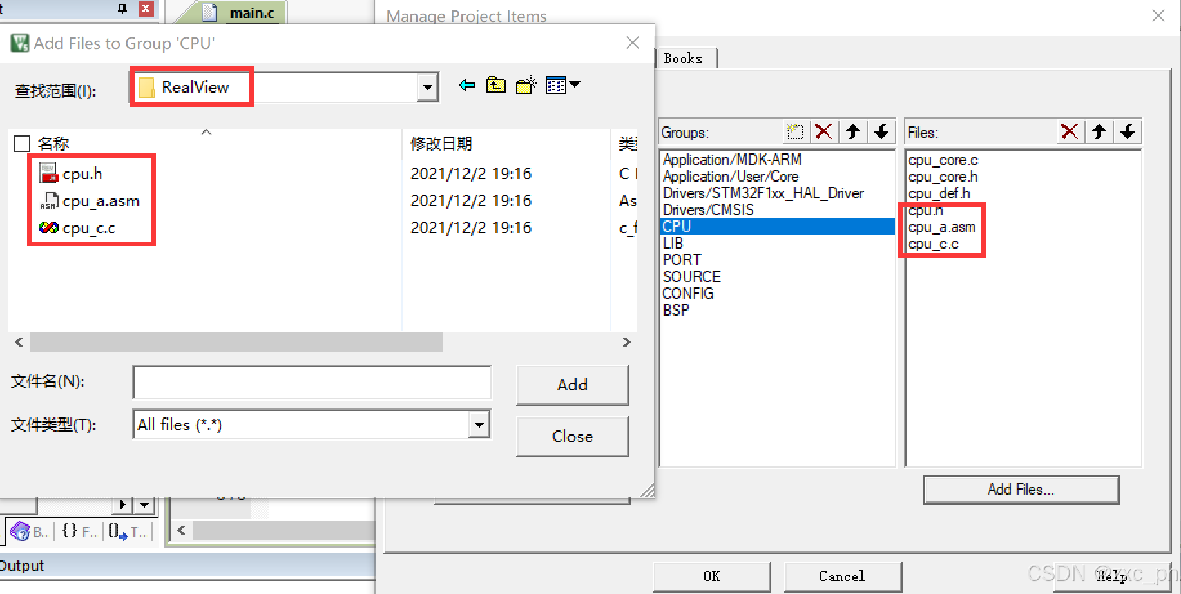The height and width of the screenshot is (594, 1181).
Task: Close the docked panel with red X
Action: 146,8
